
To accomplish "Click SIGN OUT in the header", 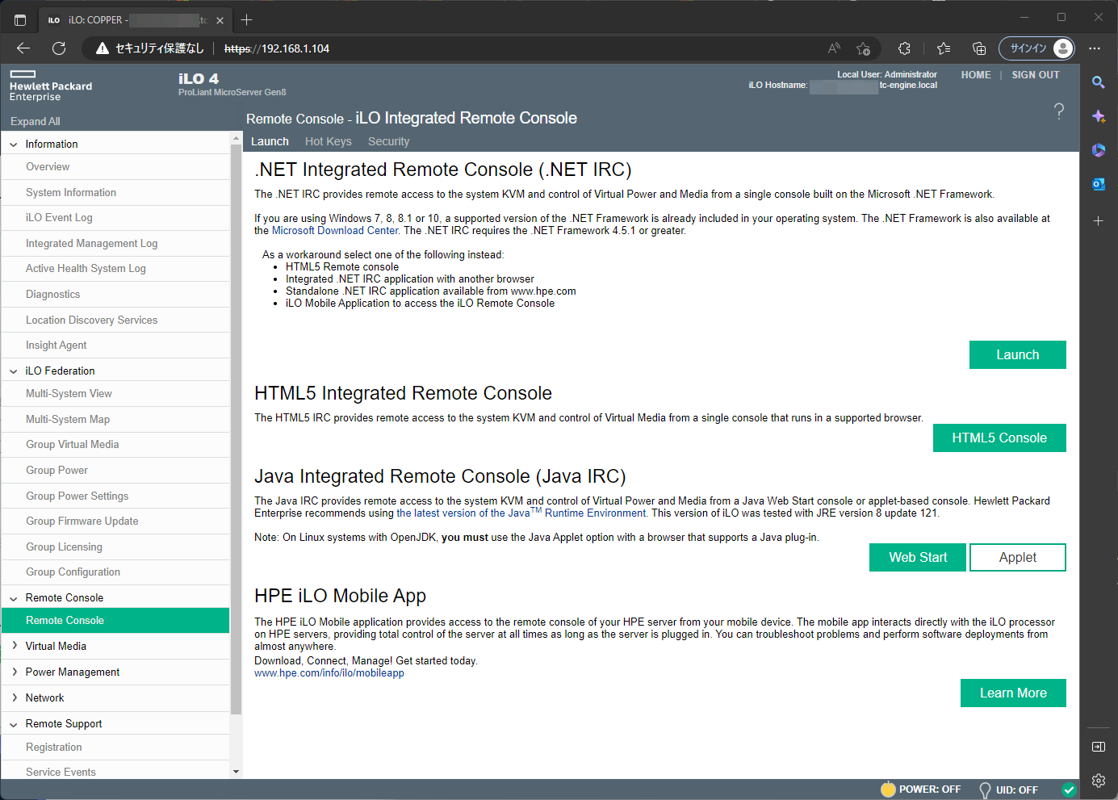I will click(1036, 75).
